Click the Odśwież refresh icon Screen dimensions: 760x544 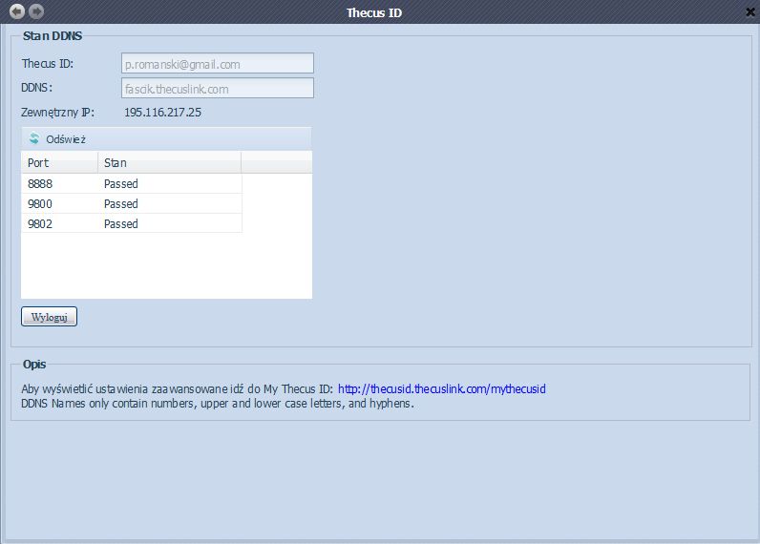pyautogui.click(x=34, y=138)
